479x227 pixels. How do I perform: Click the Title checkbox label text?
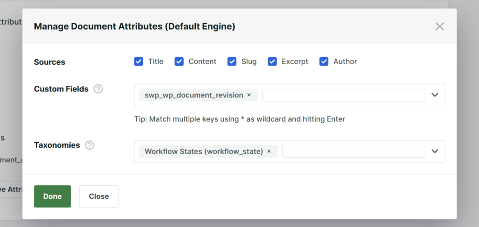click(x=156, y=62)
